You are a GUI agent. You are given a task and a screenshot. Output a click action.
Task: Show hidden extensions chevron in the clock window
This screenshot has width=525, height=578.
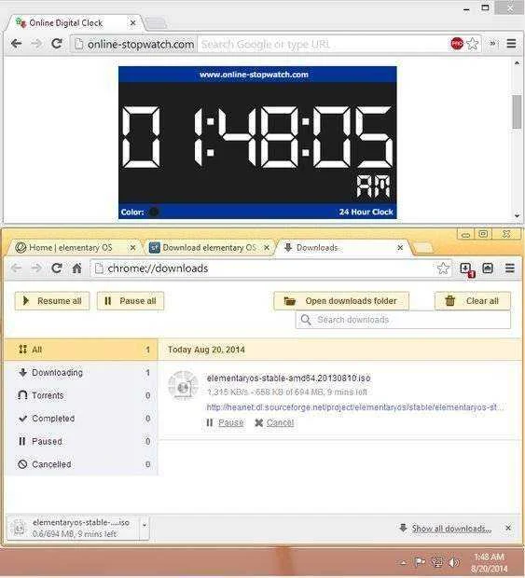(x=493, y=44)
